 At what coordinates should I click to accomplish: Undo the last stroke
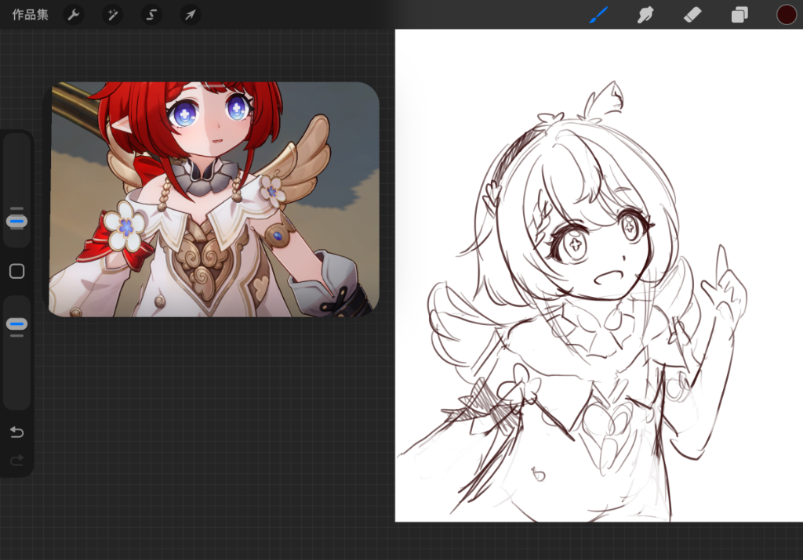[x=16, y=432]
